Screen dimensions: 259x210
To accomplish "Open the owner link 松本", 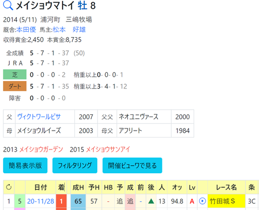I will pyautogui.click(x=59, y=30).
